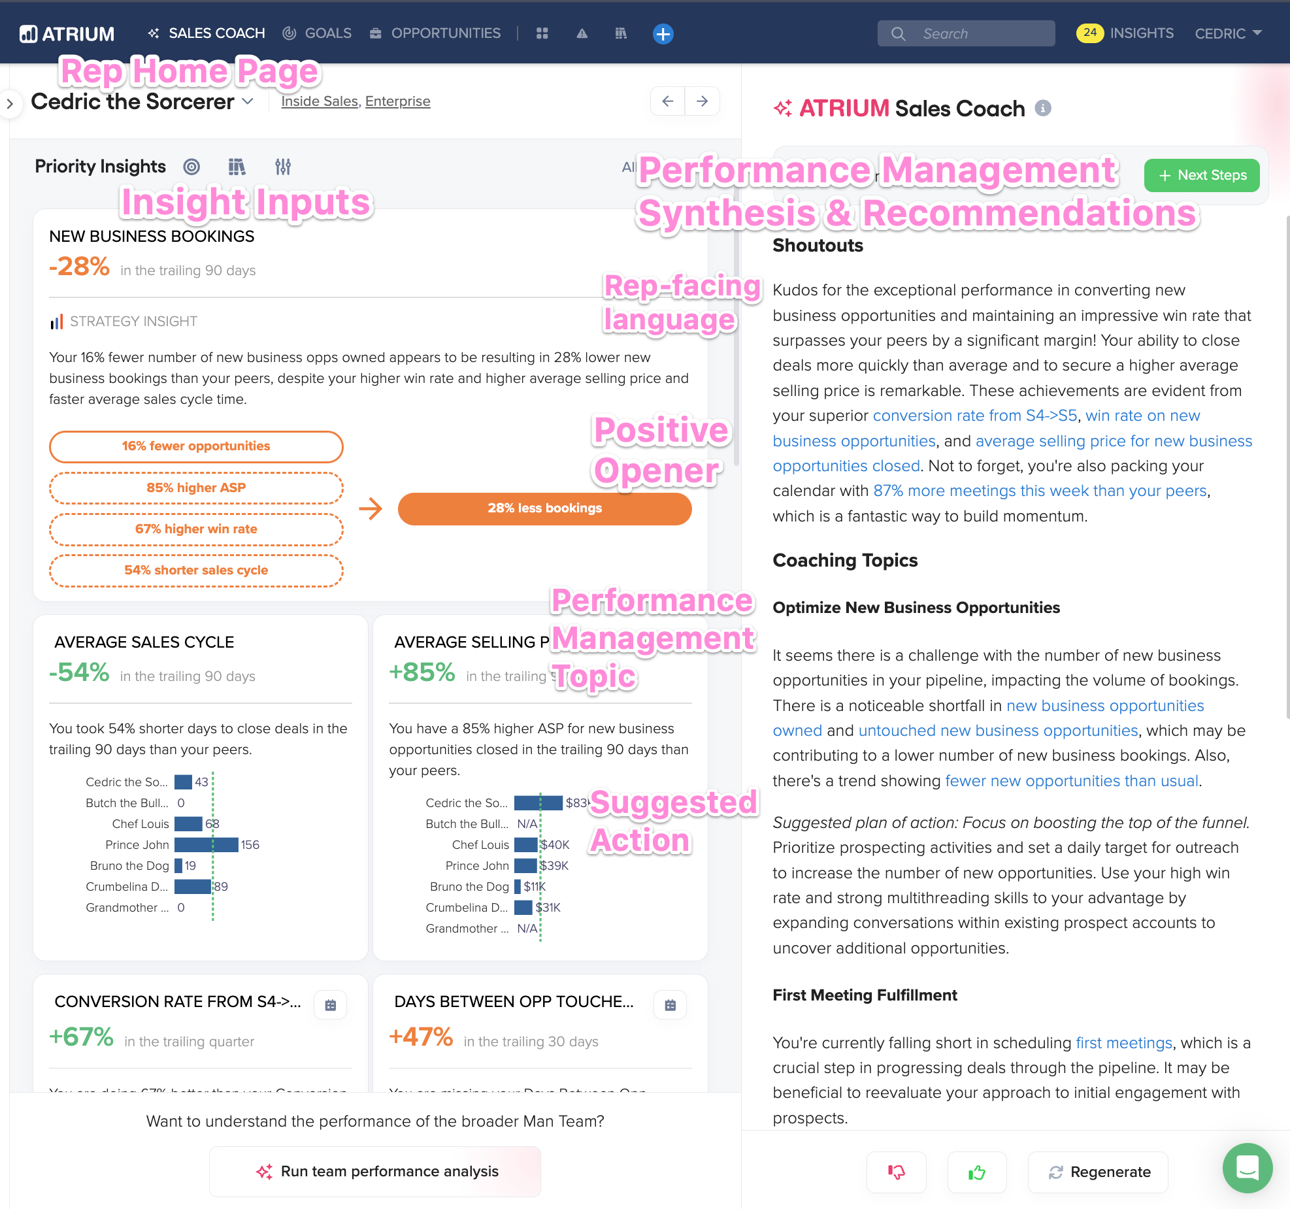
Task: Click Cedric's $83K bar in ASP chart
Action: pyautogui.click(x=538, y=803)
